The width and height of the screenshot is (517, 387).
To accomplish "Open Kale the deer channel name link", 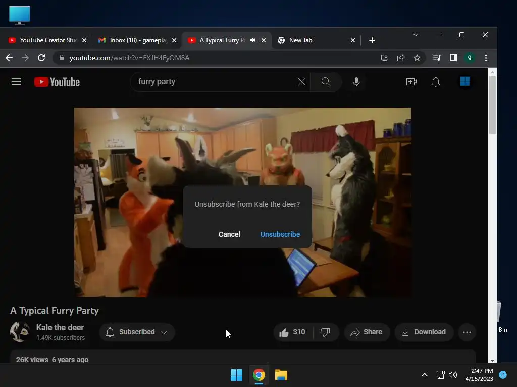I will tap(60, 327).
